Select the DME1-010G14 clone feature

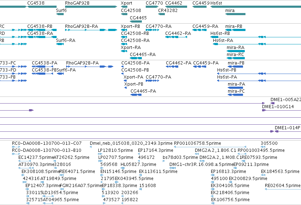click(x=278, y=107)
